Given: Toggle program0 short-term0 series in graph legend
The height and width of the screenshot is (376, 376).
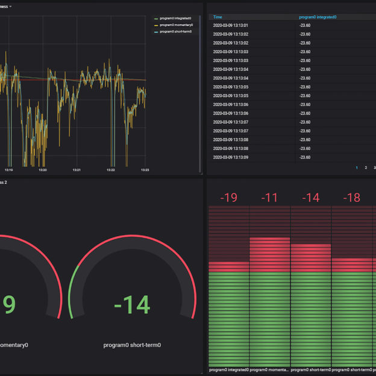Looking at the screenshot, I should tap(175, 31).
